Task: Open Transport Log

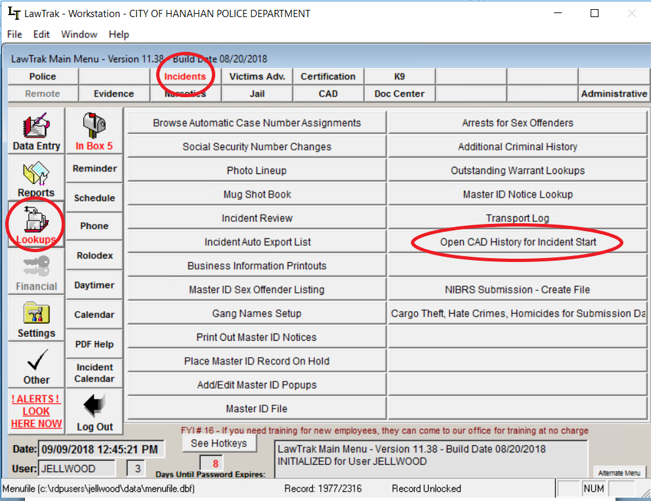Action: tap(517, 218)
